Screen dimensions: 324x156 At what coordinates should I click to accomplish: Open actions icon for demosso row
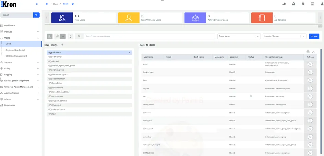[310, 113]
